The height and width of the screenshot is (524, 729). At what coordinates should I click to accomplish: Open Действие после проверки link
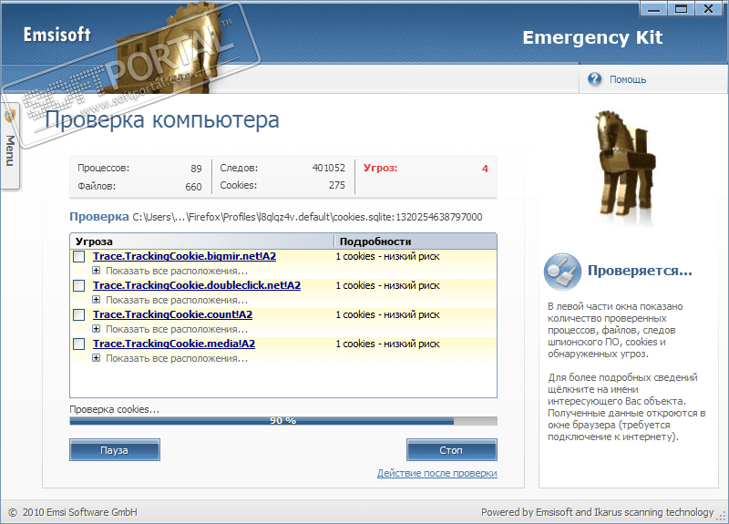[437, 473]
